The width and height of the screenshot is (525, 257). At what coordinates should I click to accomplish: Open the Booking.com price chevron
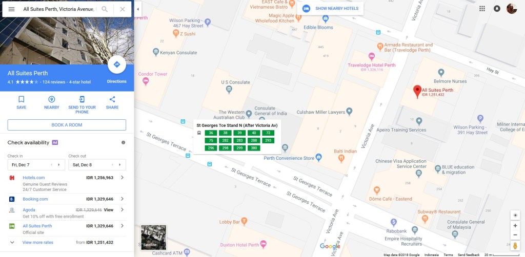pyautogui.click(x=122, y=199)
